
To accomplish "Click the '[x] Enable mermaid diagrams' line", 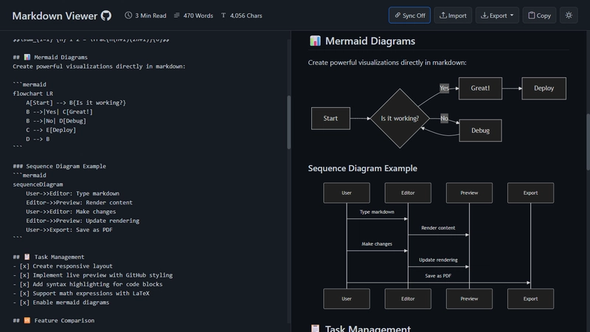I will [x=61, y=302].
